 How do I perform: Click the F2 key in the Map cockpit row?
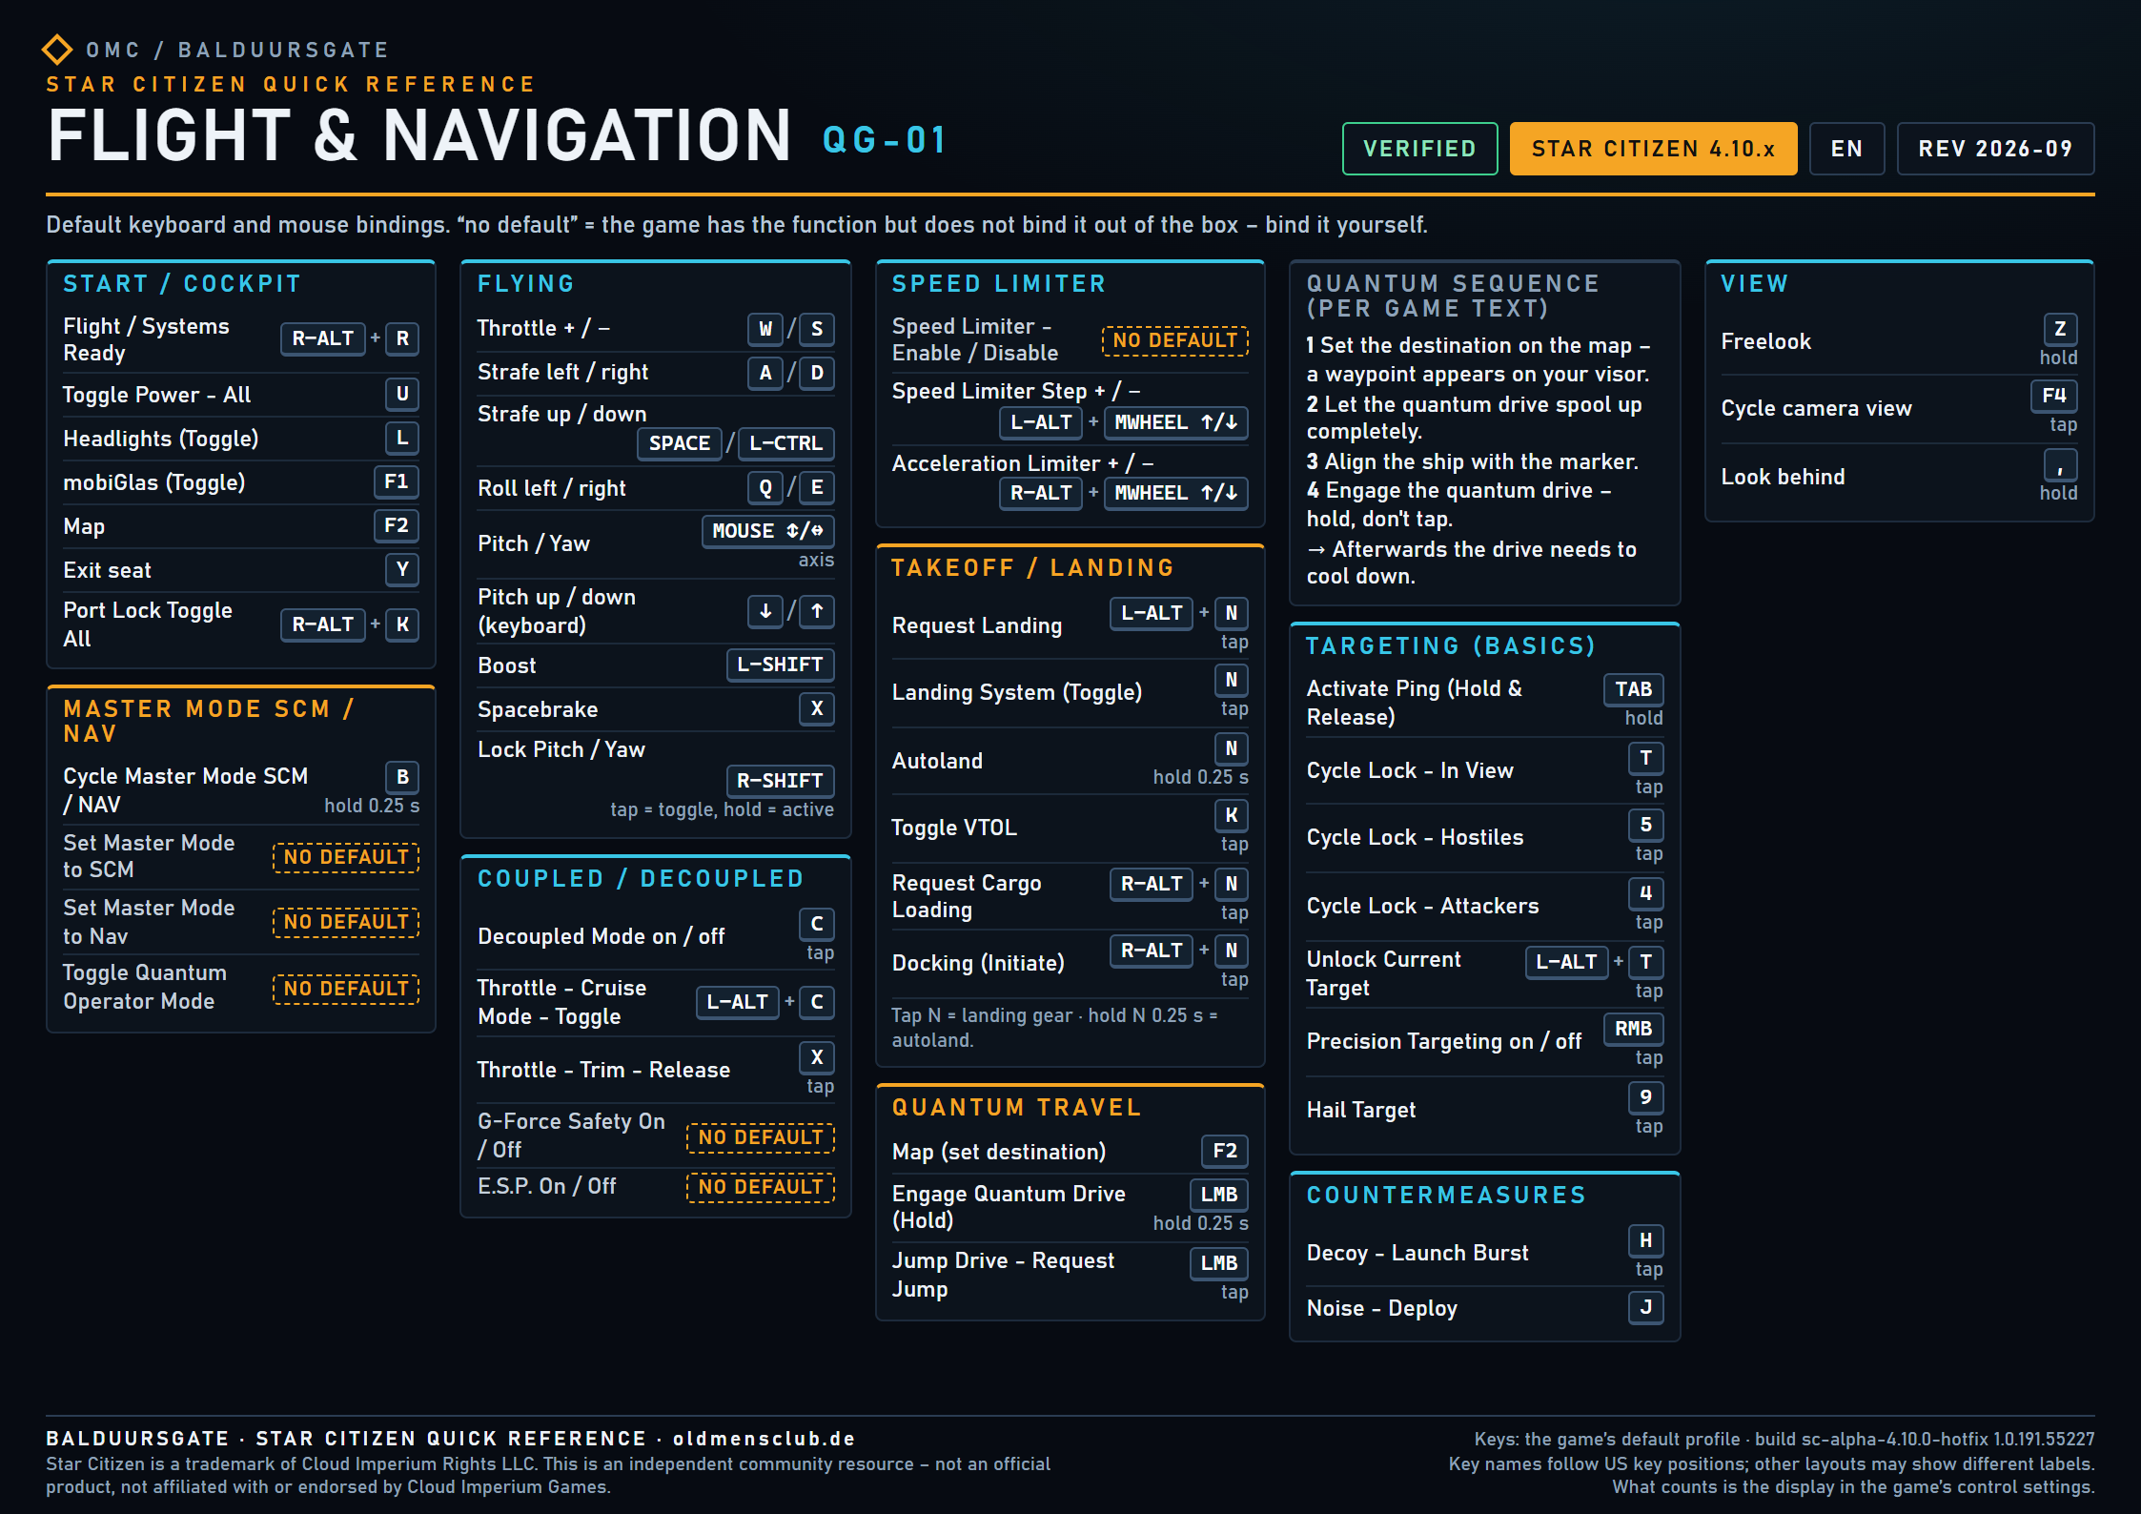397,525
